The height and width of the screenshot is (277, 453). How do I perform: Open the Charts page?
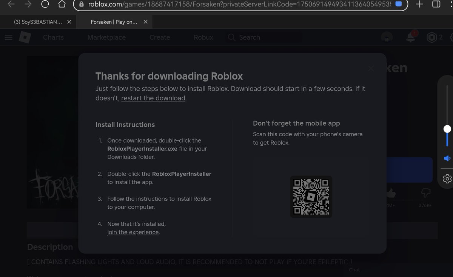coord(53,37)
